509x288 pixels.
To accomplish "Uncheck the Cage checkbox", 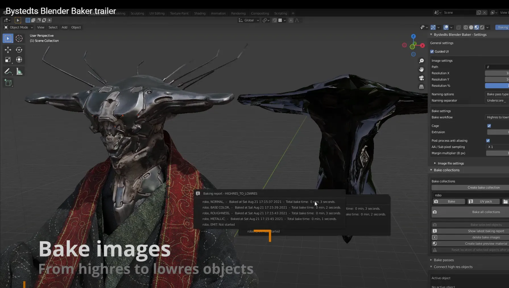I will point(489,126).
